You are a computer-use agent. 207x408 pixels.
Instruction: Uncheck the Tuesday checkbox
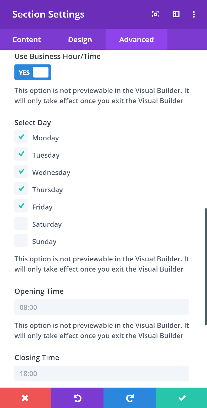(x=21, y=154)
